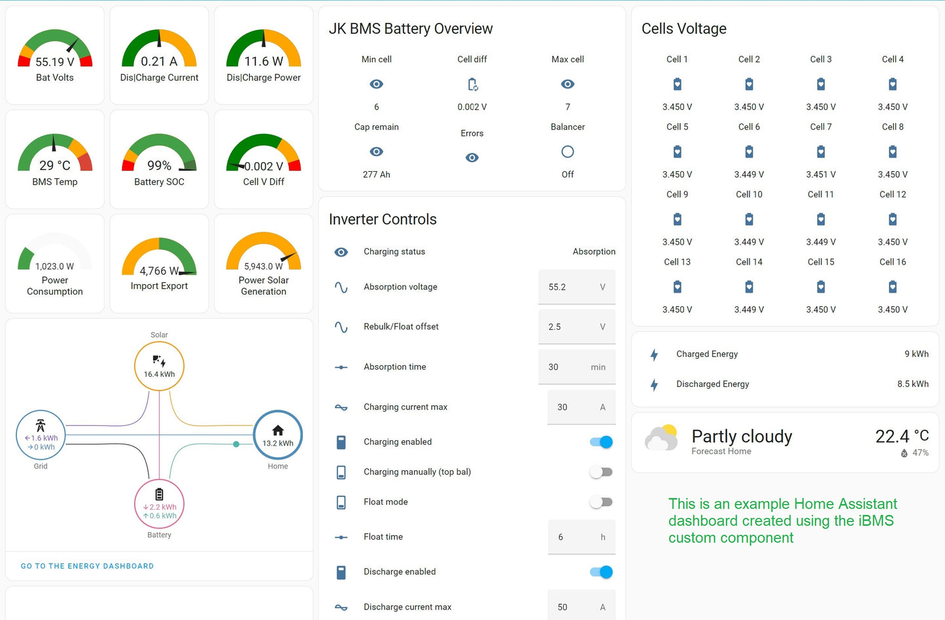
Task: Turn on Float mode toggle
Action: pyautogui.click(x=601, y=502)
